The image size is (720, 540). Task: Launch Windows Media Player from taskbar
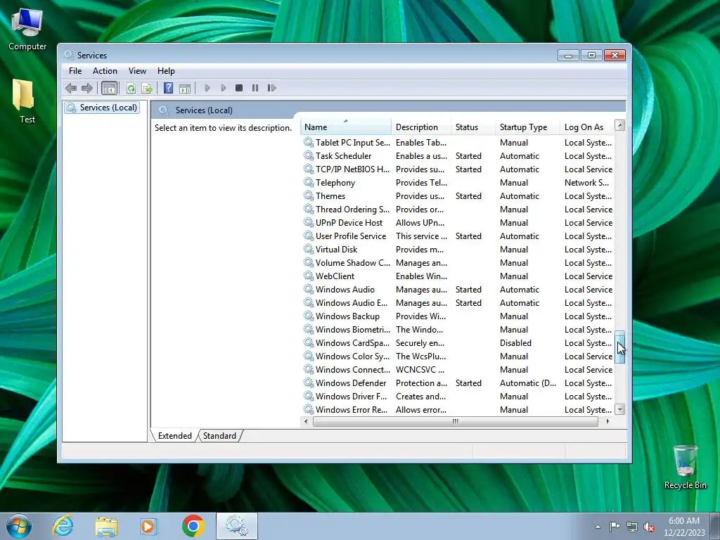pyautogui.click(x=148, y=526)
